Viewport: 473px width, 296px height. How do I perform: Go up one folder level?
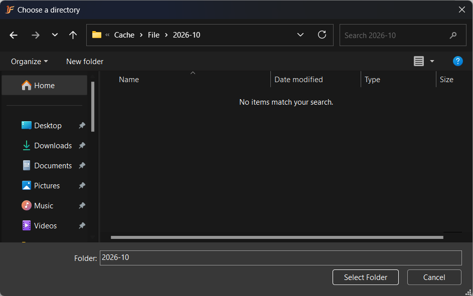pos(73,35)
